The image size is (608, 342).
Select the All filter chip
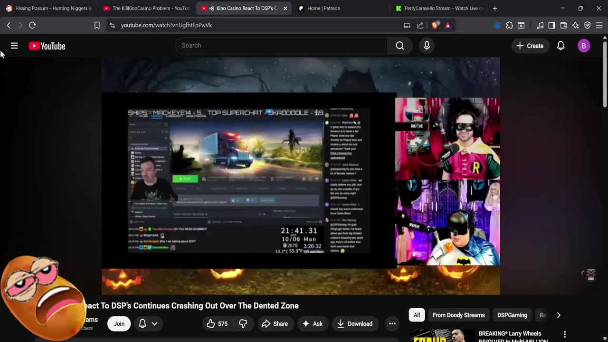417,315
